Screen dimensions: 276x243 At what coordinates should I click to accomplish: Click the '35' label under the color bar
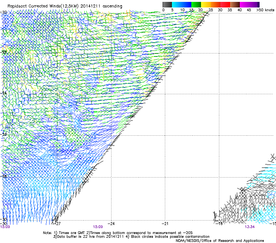coord(230,10)
